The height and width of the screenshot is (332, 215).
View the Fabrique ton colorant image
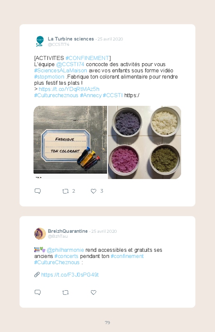coord(70,142)
